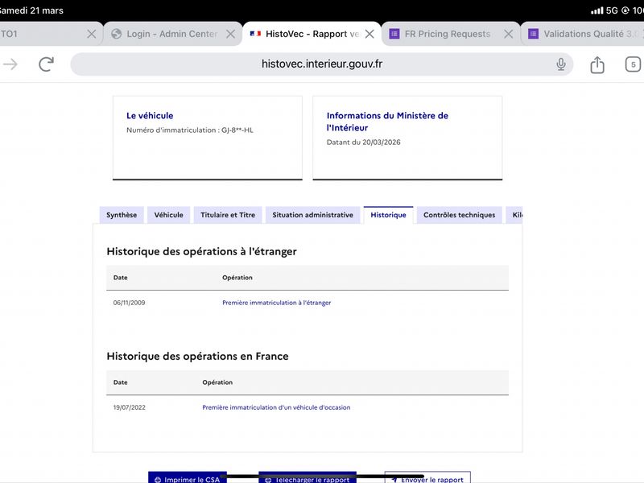Close the HistoVec tab

tap(369, 34)
